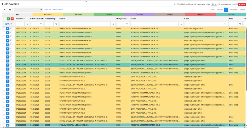Edit document DA25000025 with pencil icon
Screen dimensions: 247x128
coord(7,117)
